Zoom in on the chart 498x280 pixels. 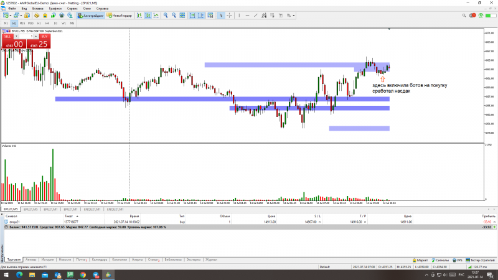[x=166, y=15]
